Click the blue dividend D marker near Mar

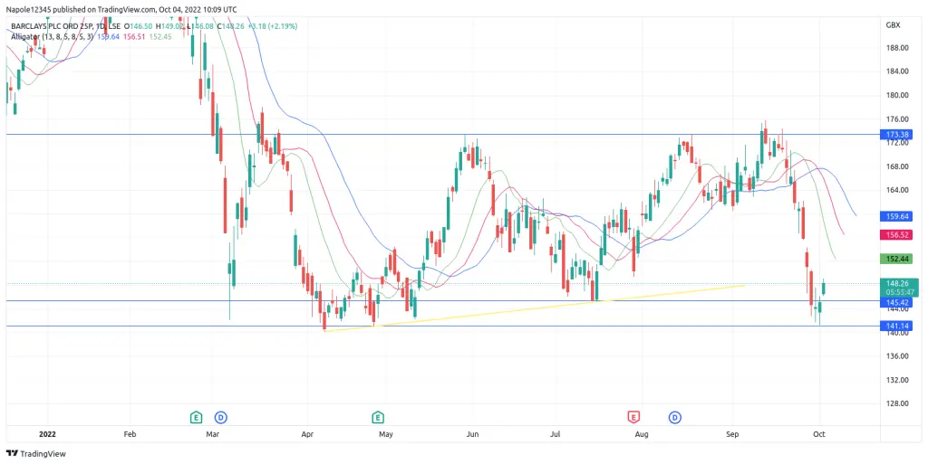[x=221, y=418]
